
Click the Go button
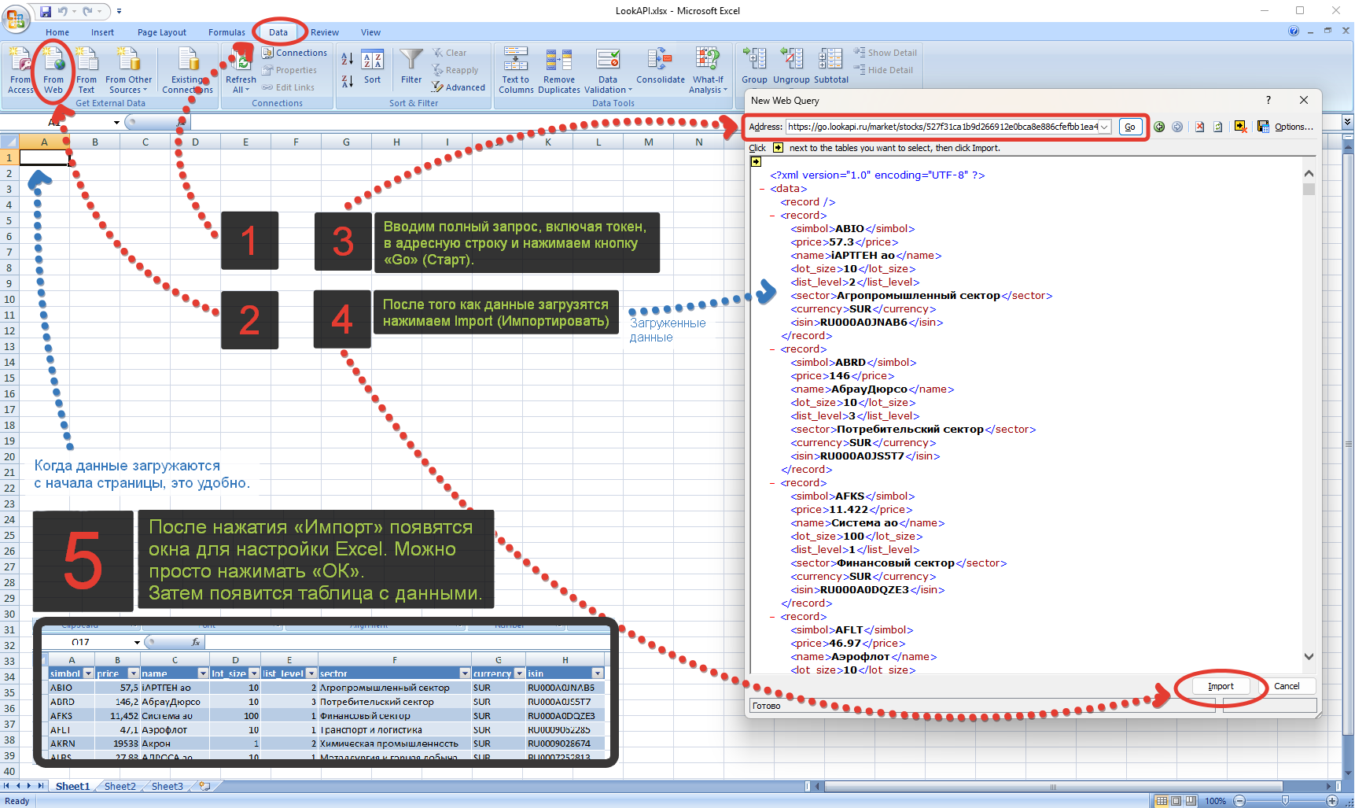1130,127
